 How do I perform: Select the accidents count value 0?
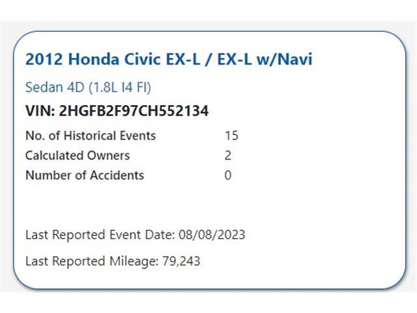(228, 175)
